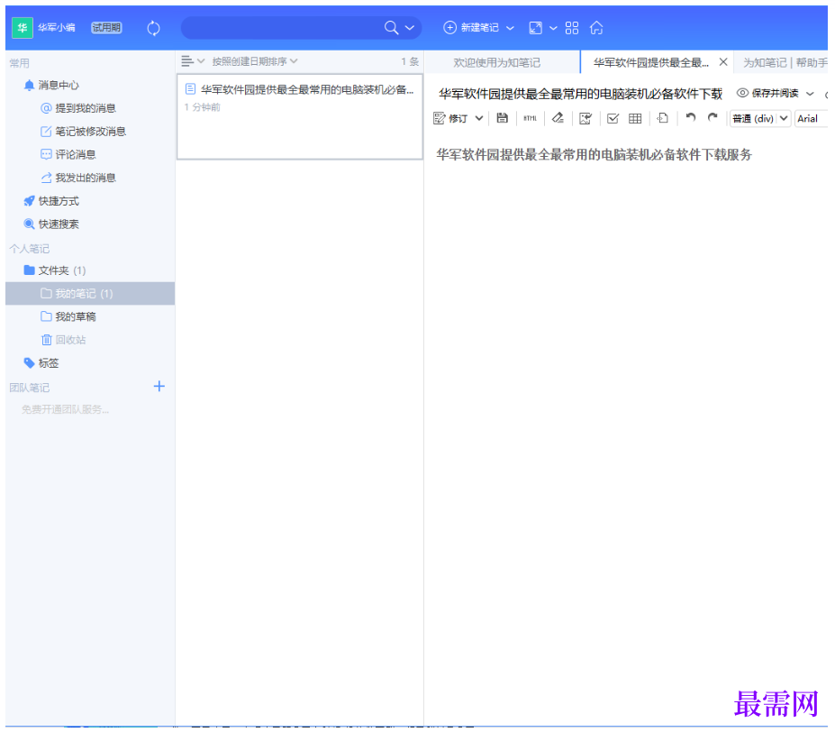Click the four-square apps grid icon
The image size is (835, 732).
pyautogui.click(x=572, y=28)
